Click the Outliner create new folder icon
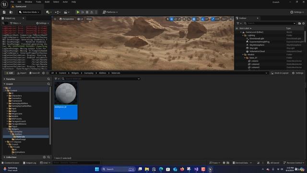Image resolution: width=307 pixels, height=173 pixels. click(x=299, y=24)
